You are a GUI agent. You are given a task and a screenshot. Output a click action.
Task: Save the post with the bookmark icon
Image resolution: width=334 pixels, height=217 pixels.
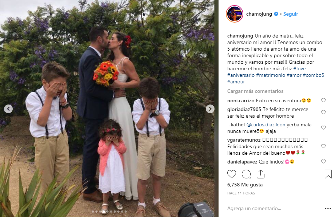click(x=328, y=174)
